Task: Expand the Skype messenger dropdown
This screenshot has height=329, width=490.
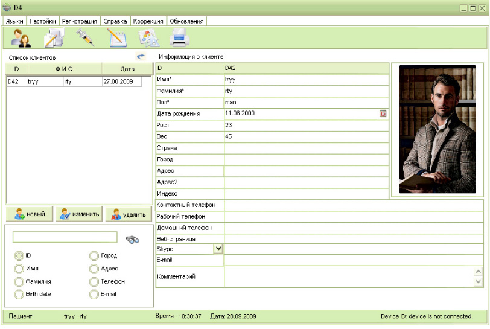Action: click(218, 249)
